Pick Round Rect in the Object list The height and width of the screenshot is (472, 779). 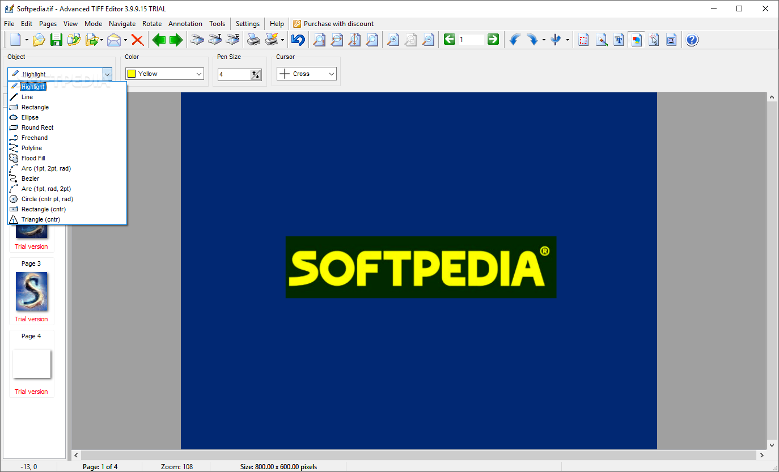coord(67,127)
